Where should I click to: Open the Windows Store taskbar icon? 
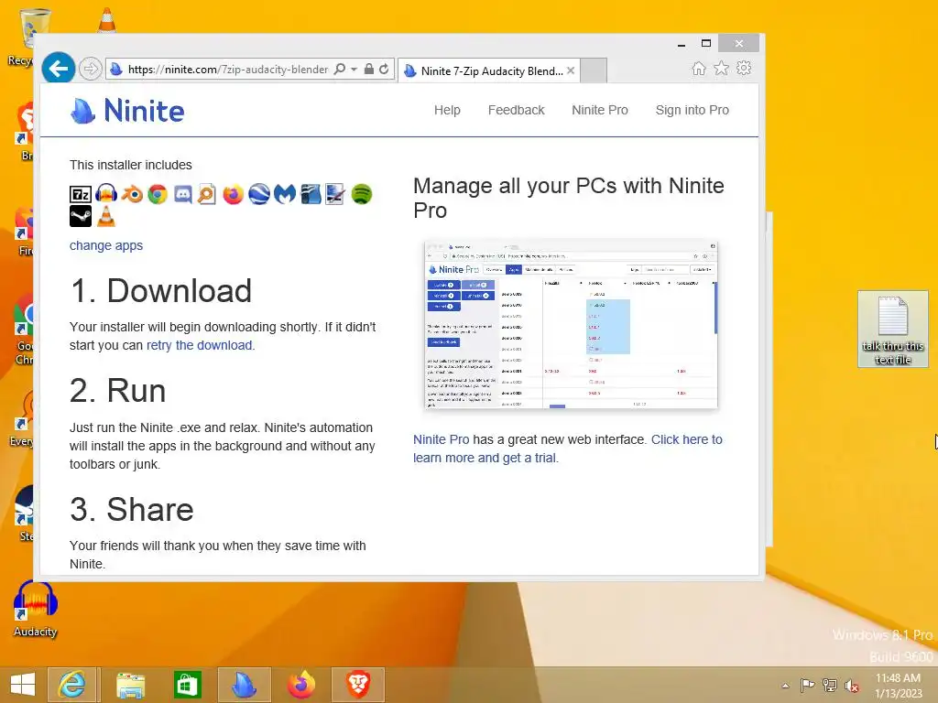[187, 685]
